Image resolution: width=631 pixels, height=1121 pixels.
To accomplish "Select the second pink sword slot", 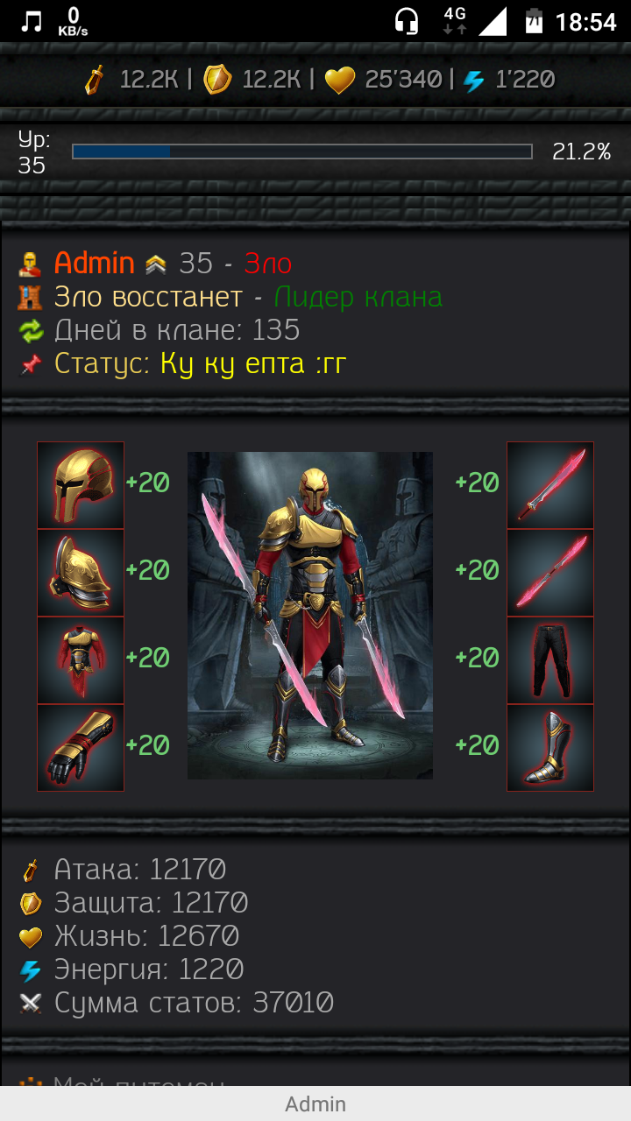I will tap(550, 573).
